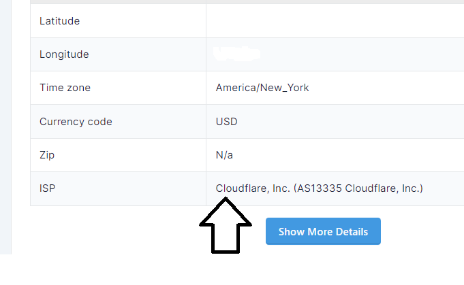This screenshot has height=285, width=464.
Task: Select the Zip row label
Action: (x=47, y=155)
